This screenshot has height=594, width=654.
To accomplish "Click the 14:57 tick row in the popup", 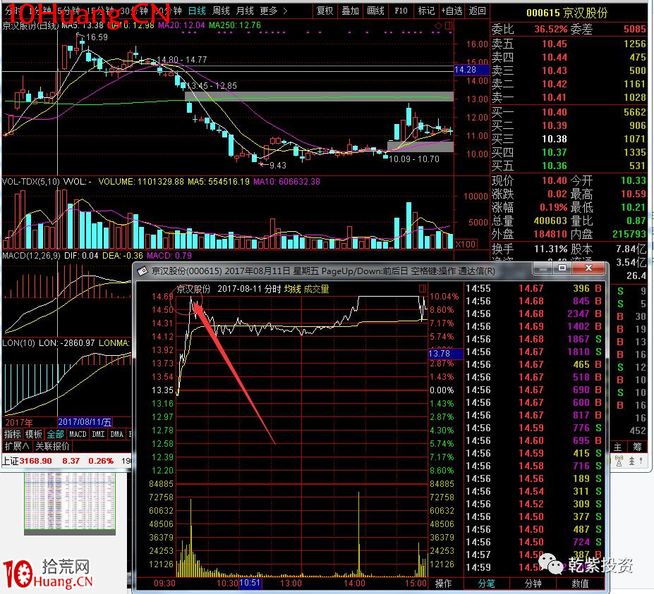I will [534, 555].
